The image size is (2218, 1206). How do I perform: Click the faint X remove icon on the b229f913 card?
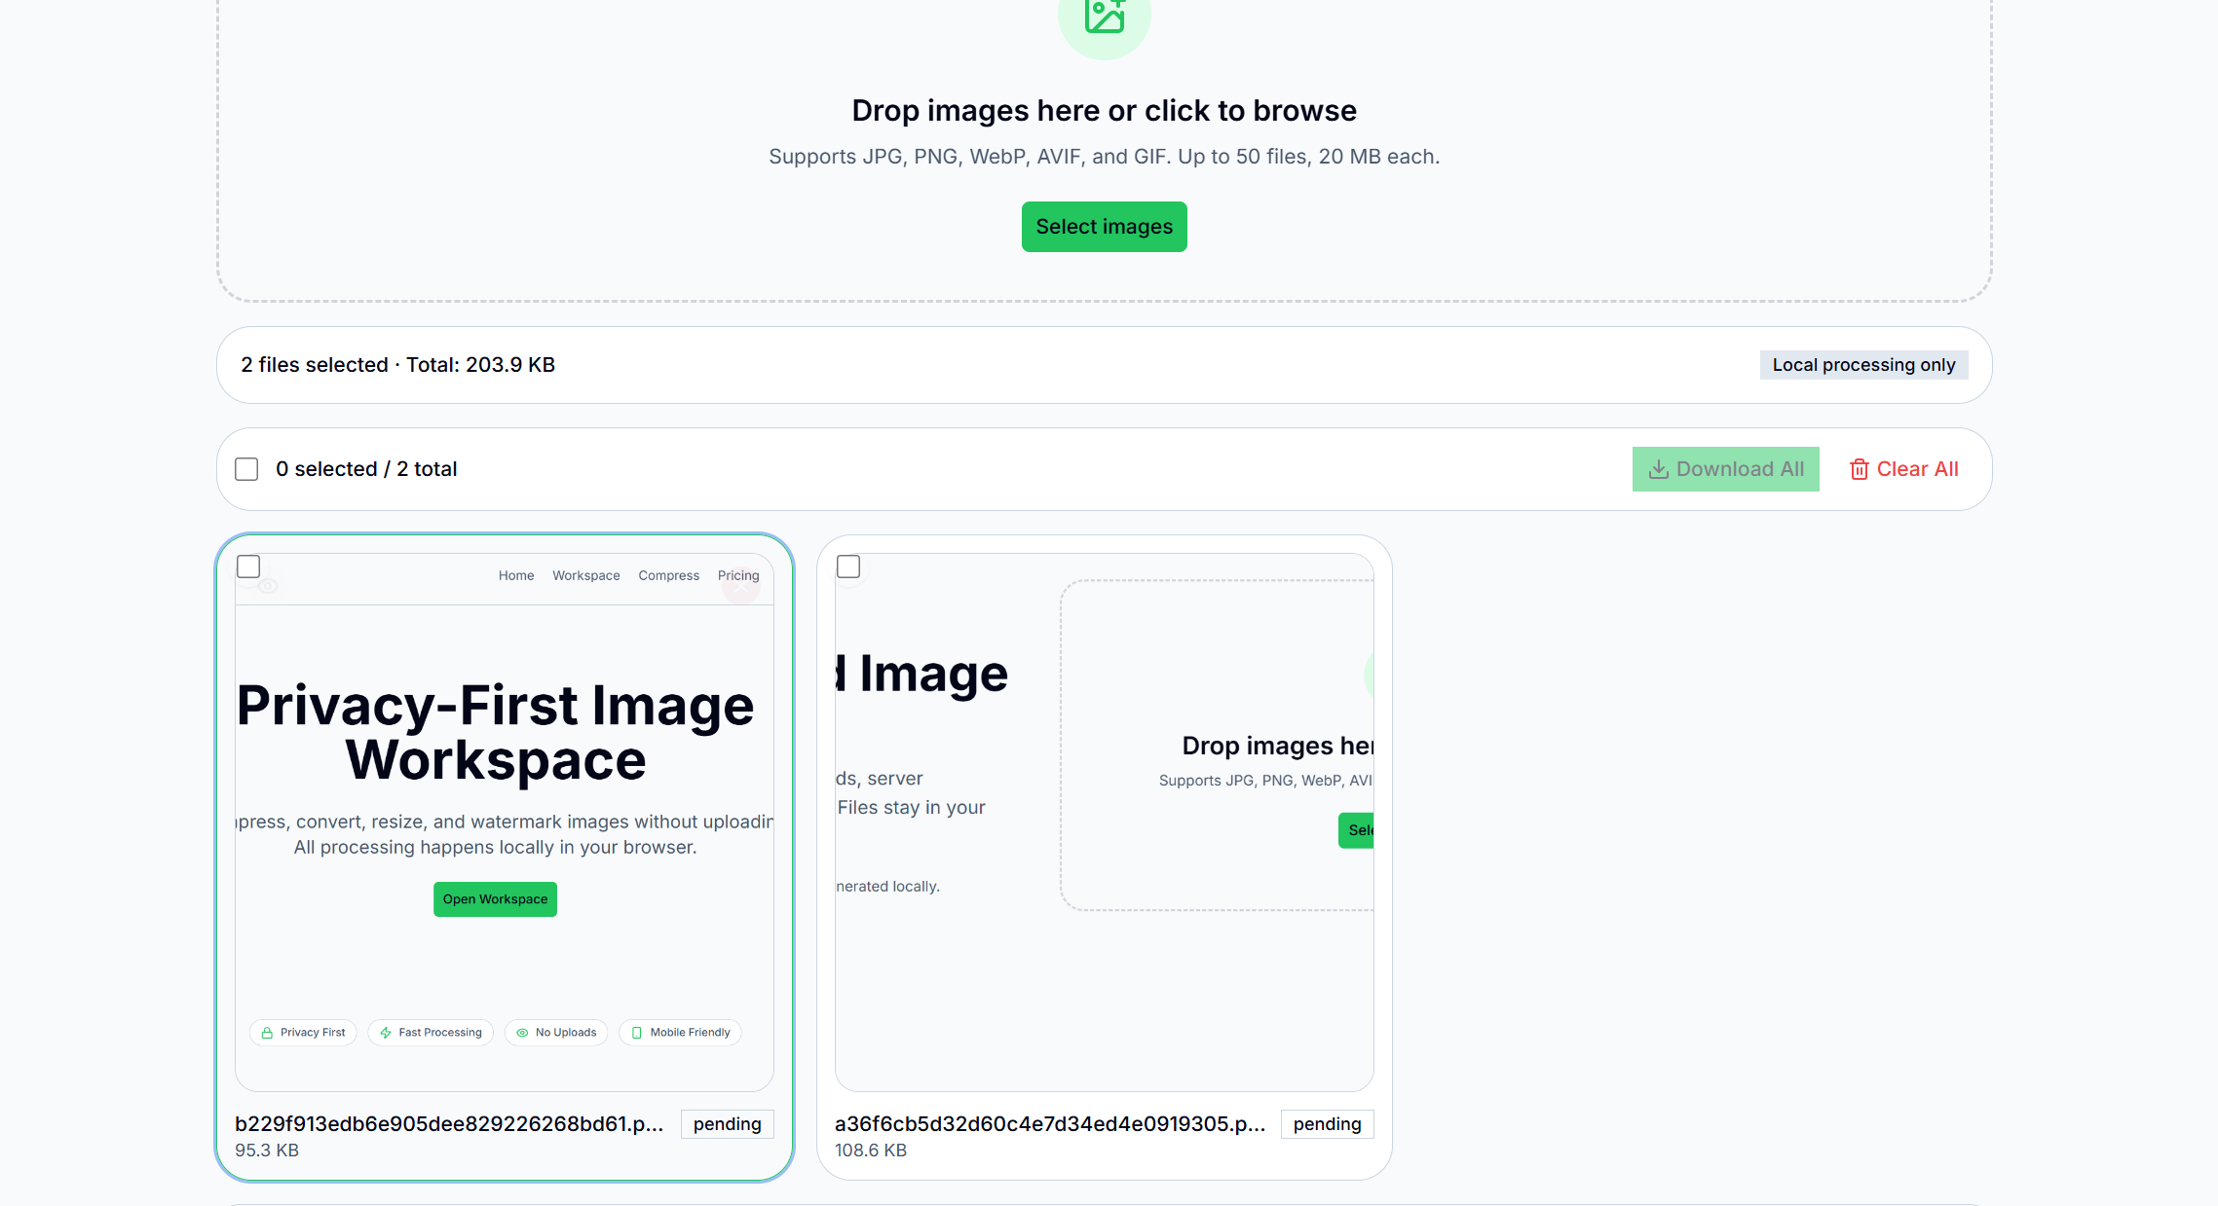tap(741, 586)
